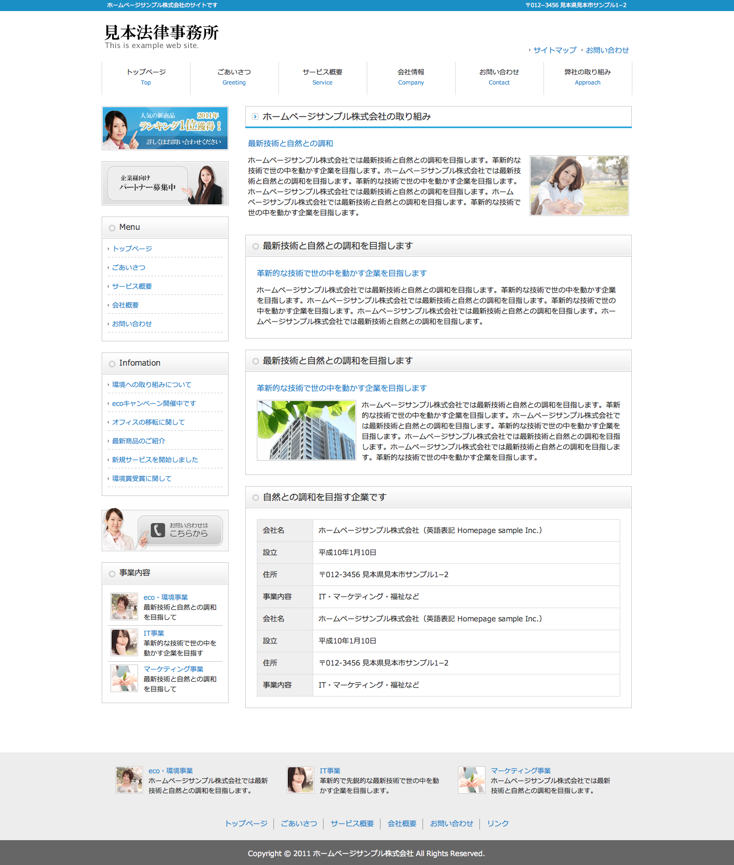The height and width of the screenshot is (865, 734).
Task: Click the footer マーケティング事業 thumbnail image
Action: pos(472,780)
